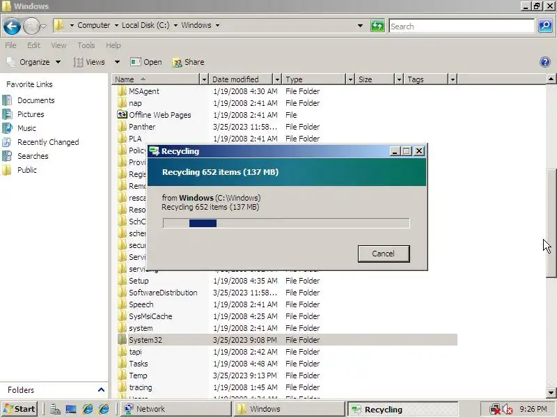Screen dimensions: 557x418
Task: Select the Speech folder
Action: pos(141,304)
